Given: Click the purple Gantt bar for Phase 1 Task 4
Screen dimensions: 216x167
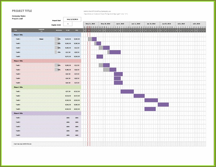Looking at the screenshot, I should click(x=115, y=52).
